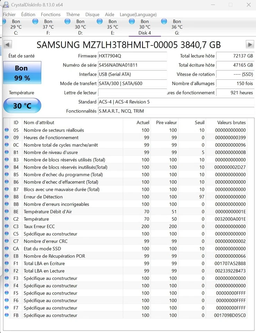Viewport: 256px width, 333px height.
Task: Click status orb for attribute B8
Action: click(x=7, y=196)
